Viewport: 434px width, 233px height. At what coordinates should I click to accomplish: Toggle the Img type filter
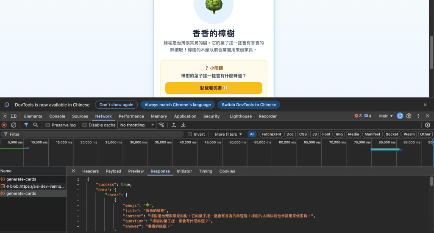pyautogui.click(x=339, y=134)
